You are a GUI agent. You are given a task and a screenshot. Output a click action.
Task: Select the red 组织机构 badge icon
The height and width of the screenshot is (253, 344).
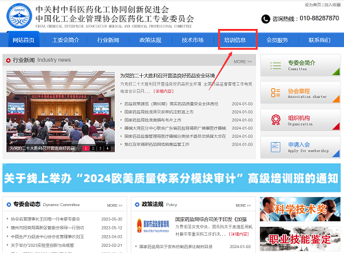tap(276, 120)
